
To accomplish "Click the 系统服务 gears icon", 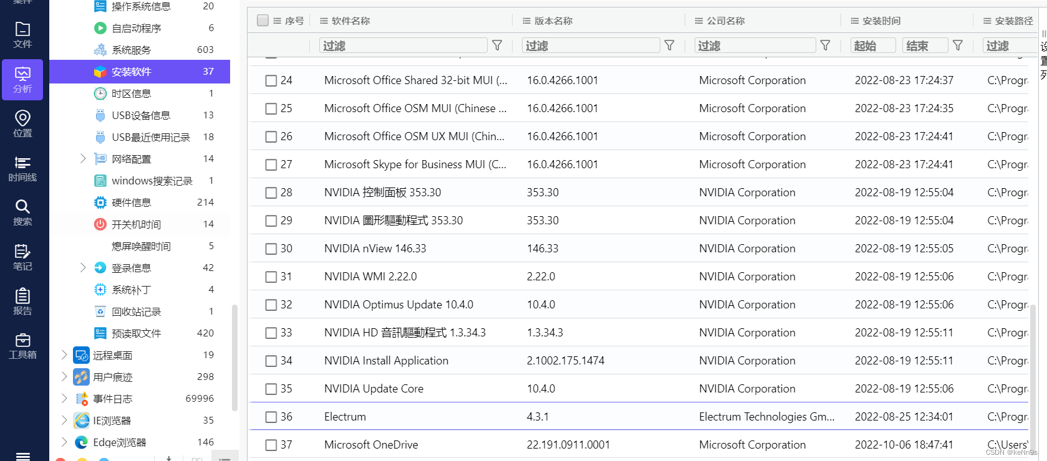I will (100, 50).
